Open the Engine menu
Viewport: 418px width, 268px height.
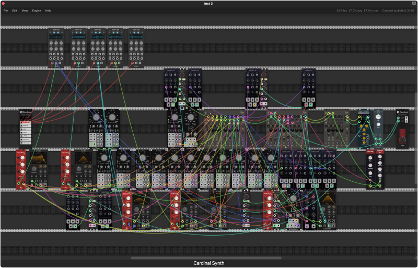click(37, 10)
